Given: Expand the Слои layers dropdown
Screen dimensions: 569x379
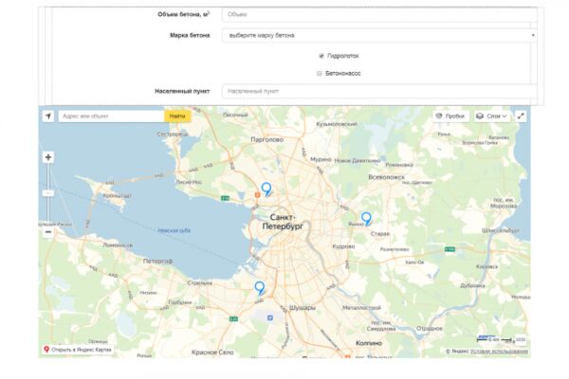Looking at the screenshot, I should (492, 116).
